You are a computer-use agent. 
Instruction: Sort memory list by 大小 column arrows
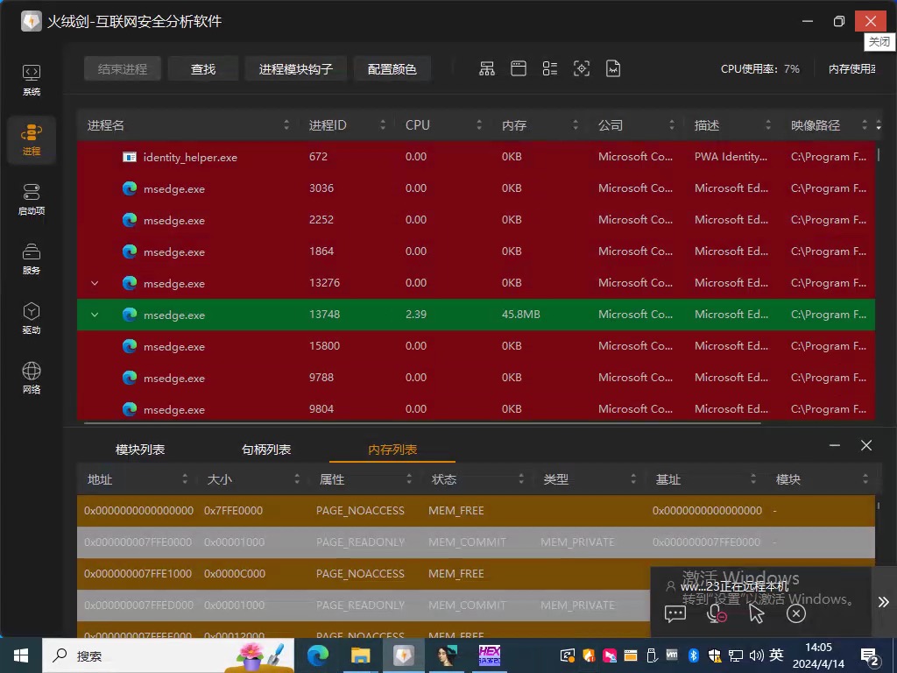click(x=297, y=479)
